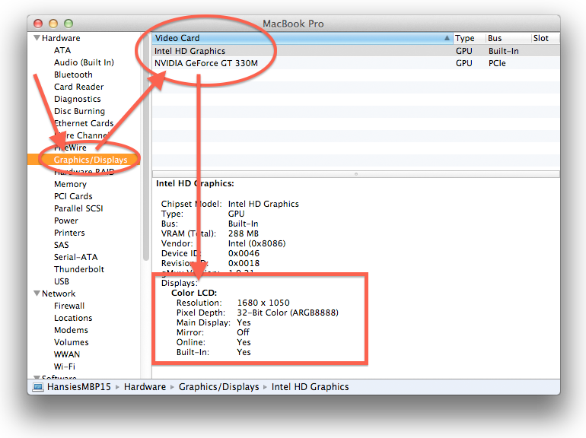
Task: Select Audio (Built In) in the sidebar
Action: click(84, 62)
